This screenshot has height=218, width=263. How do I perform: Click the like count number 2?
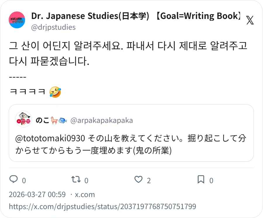point(149,181)
